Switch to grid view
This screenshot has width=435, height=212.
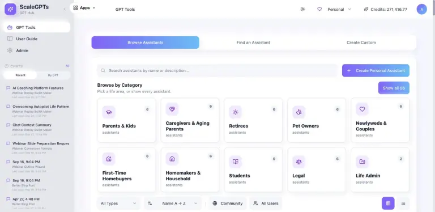388,203
